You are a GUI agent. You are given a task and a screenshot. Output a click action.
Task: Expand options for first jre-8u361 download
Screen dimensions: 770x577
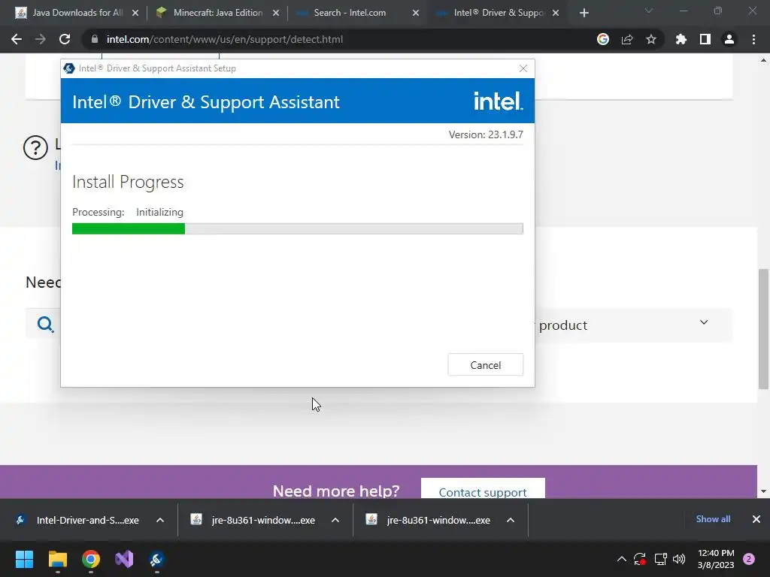[335, 520]
